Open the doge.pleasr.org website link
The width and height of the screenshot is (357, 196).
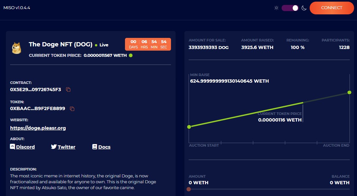point(38,128)
